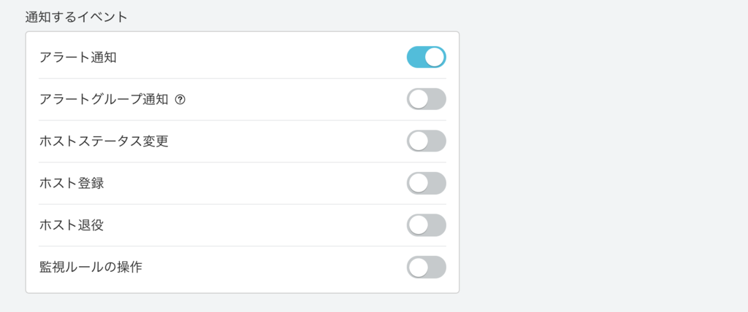Click the ホスト登録 row label

72,183
